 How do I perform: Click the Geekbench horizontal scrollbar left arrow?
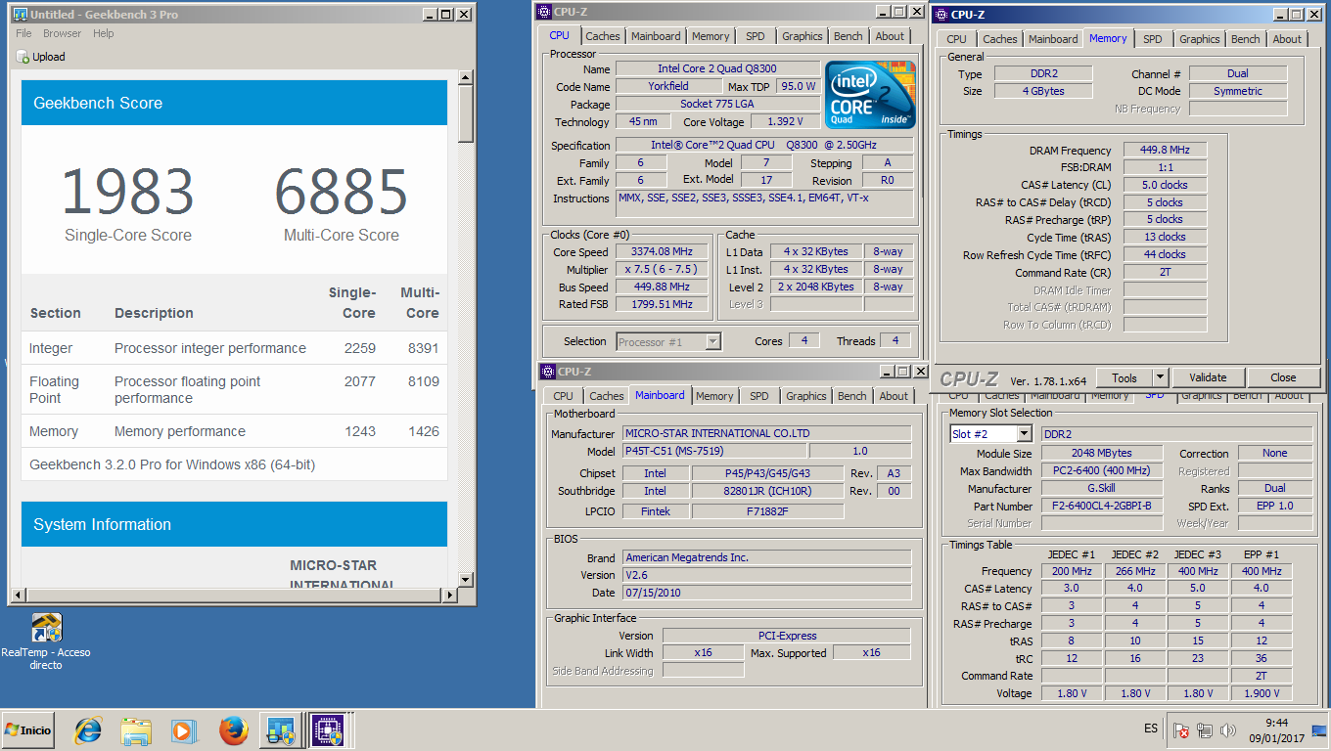click(x=16, y=594)
